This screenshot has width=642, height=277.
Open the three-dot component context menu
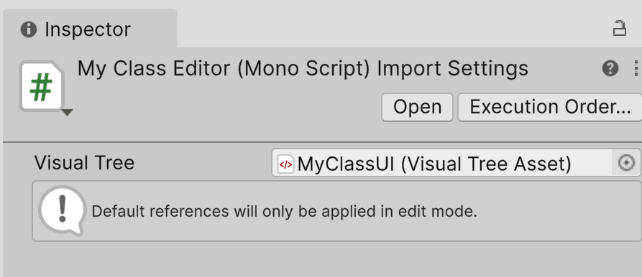point(636,68)
